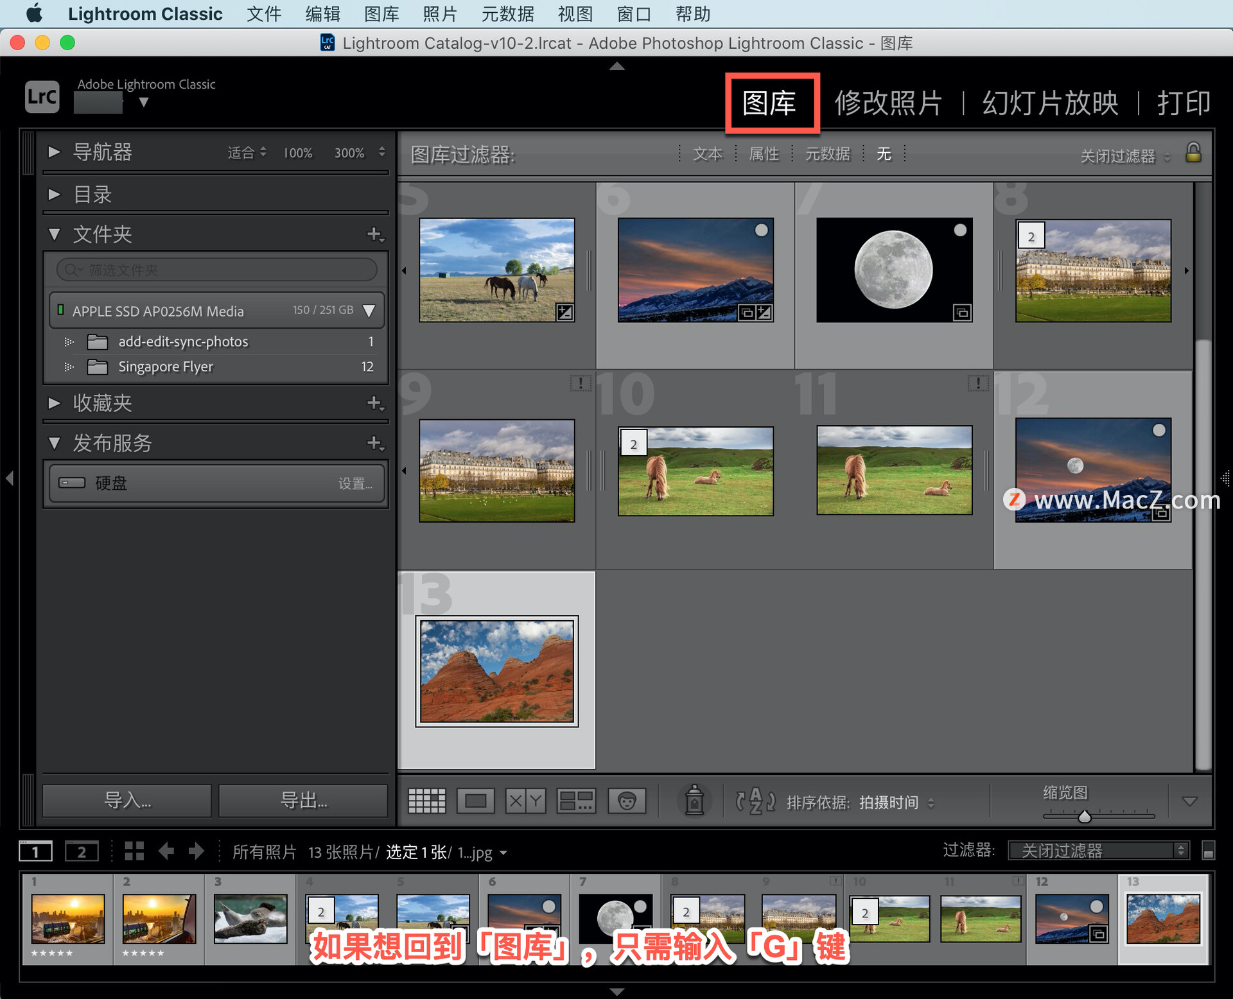Click the thumbnail size slider handle
The image size is (1233, 999).
click(x=1085, y=816)
